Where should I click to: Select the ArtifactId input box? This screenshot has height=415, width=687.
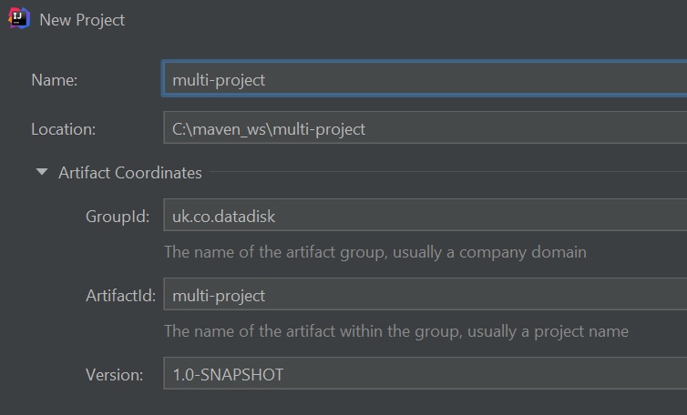(424, 296)
